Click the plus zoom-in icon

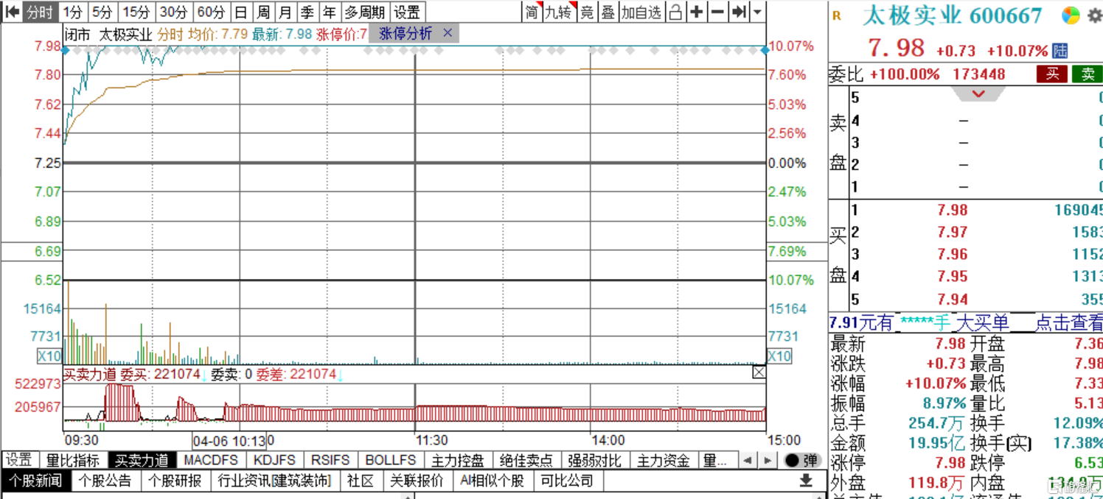click(x=697, y=12)
